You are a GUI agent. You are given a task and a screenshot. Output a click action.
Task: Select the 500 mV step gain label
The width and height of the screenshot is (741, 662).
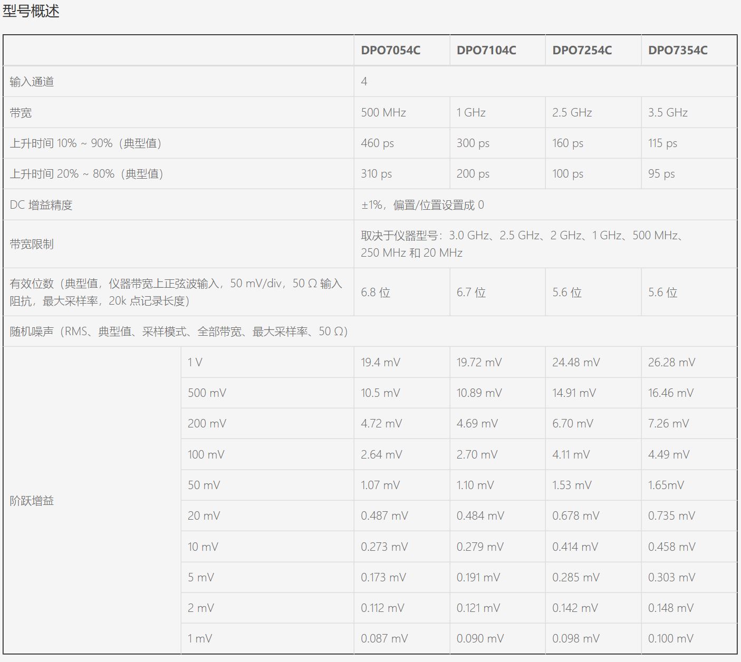pos(207,393)
